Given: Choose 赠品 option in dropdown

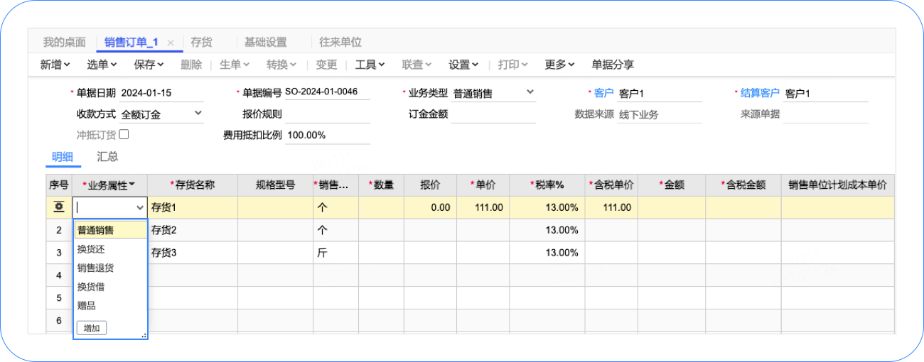Looking at the screenshot, I should point(87,305).
